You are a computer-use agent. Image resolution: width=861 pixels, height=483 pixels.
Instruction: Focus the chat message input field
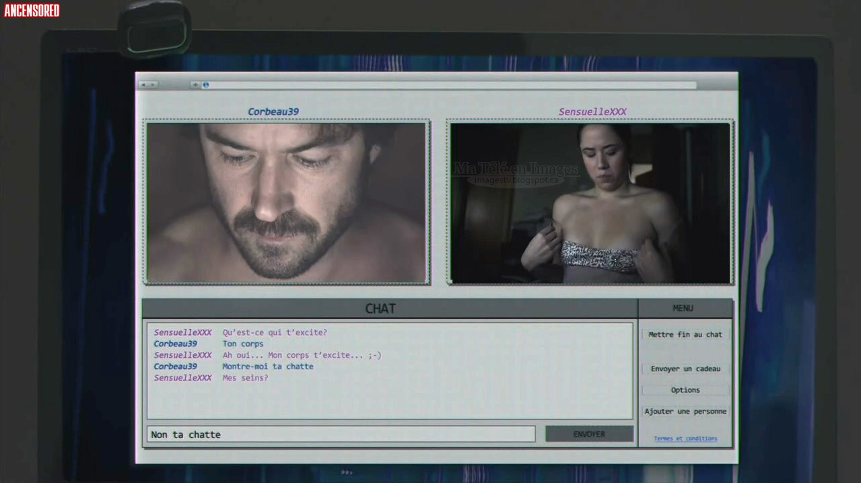[x=341, y=435]
